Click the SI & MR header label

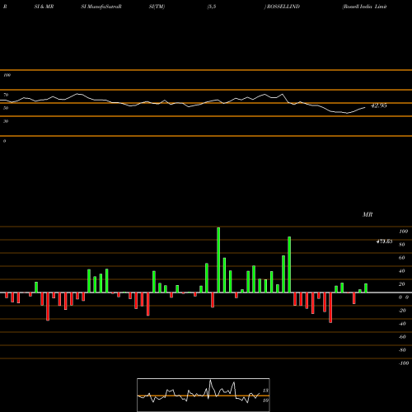point(44,7)
